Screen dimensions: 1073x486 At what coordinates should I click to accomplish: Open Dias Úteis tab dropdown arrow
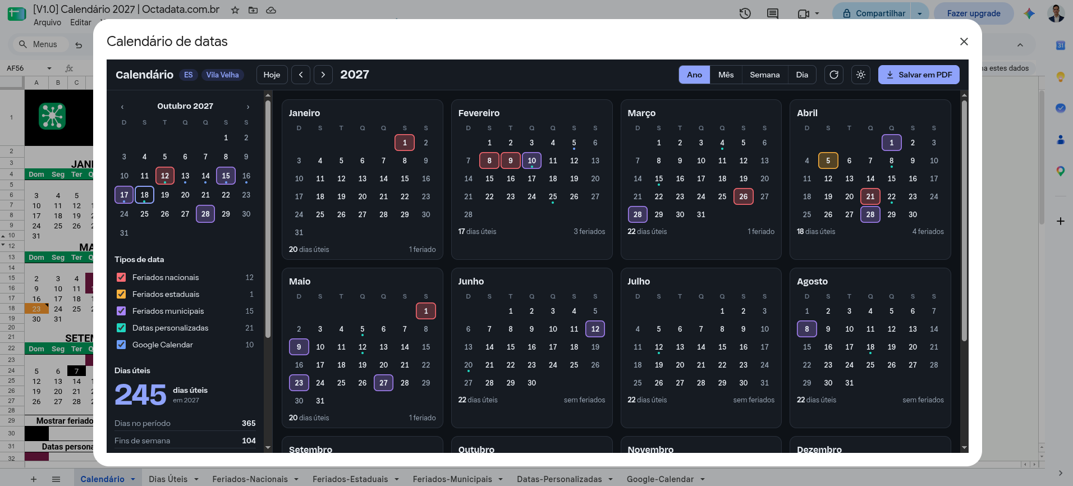[x=196, y=479]
